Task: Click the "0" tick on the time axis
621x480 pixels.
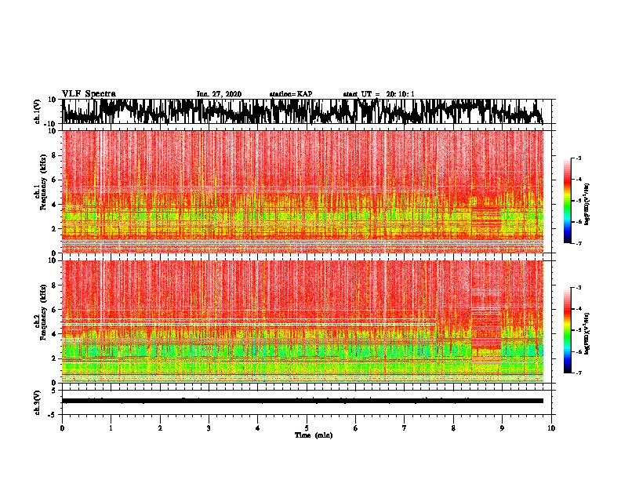Action: point(62,428)
